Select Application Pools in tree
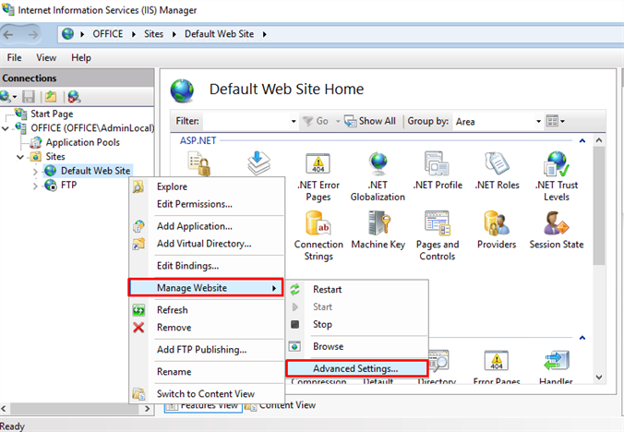The image size is (624, 432). click(82, 142)
